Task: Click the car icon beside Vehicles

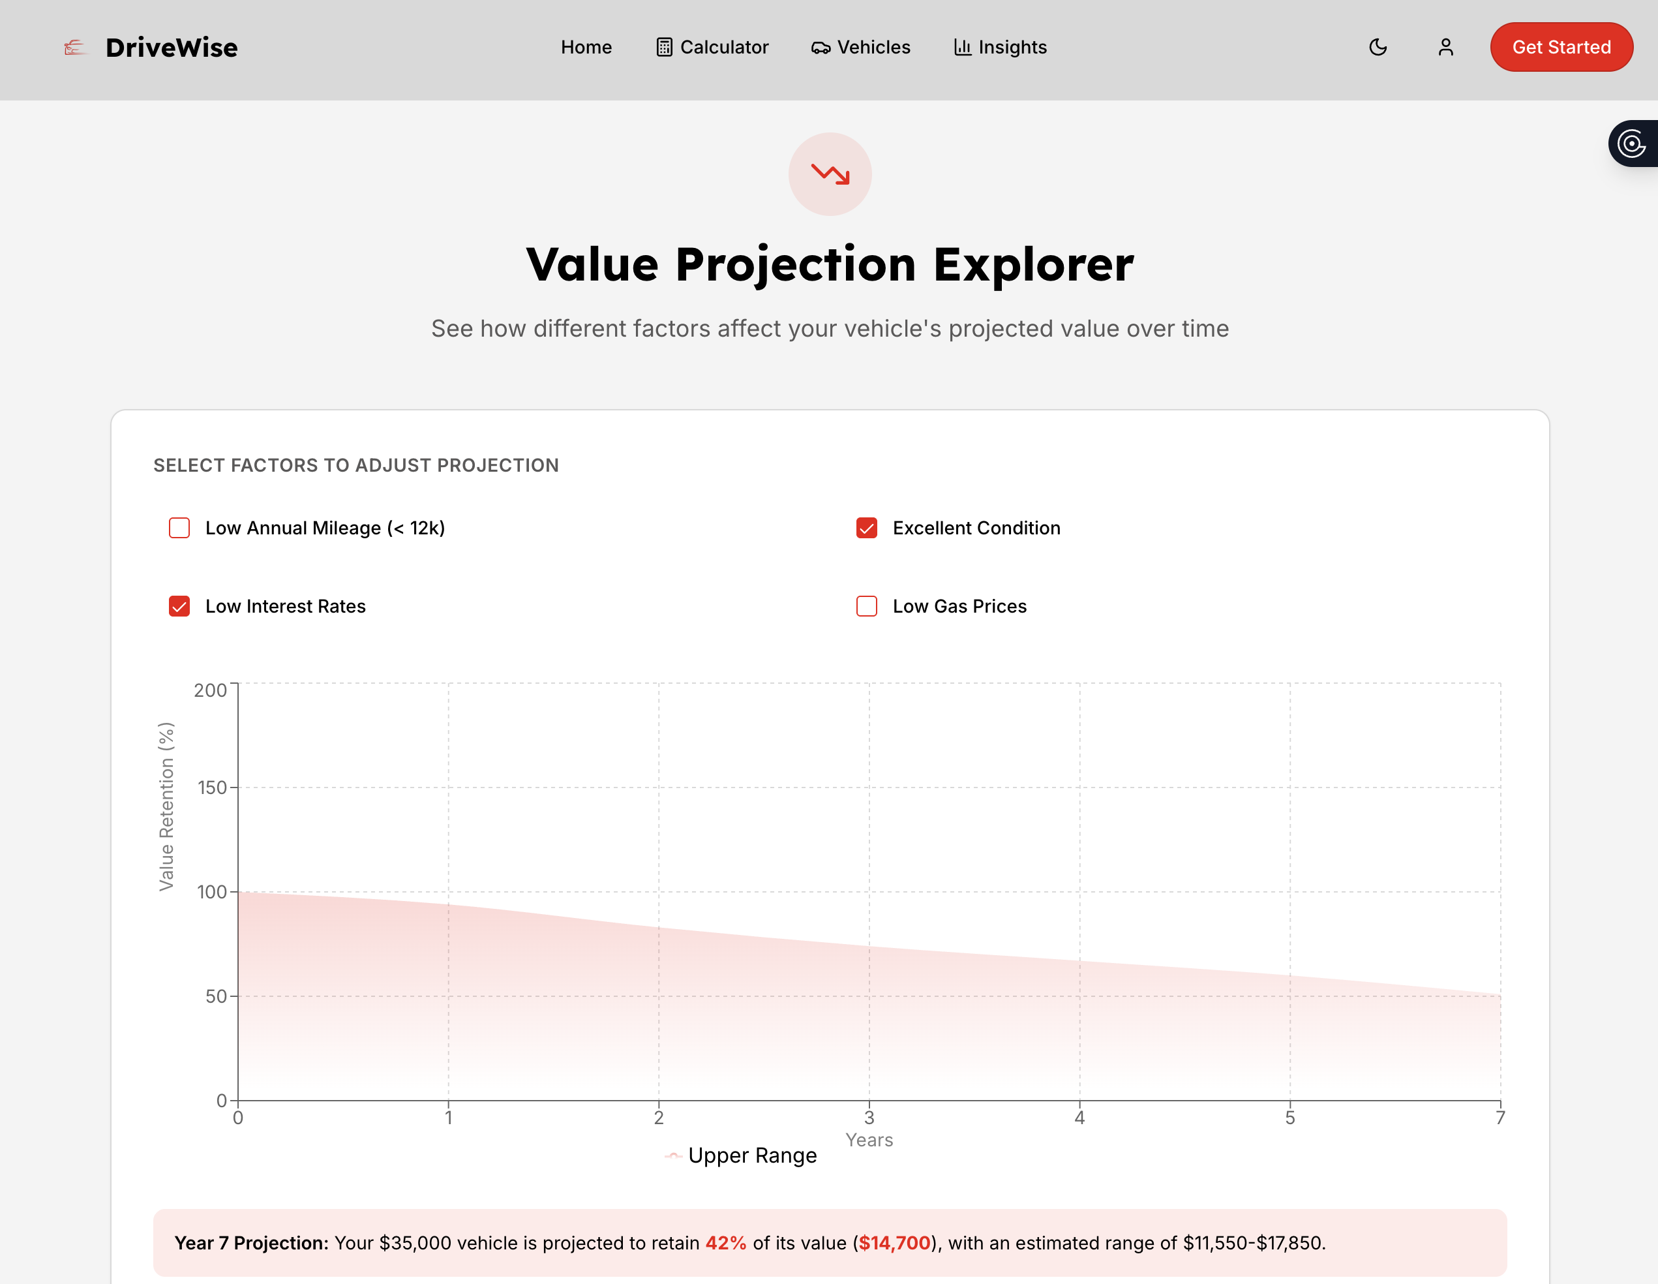Action: click(x=821, y=48)
